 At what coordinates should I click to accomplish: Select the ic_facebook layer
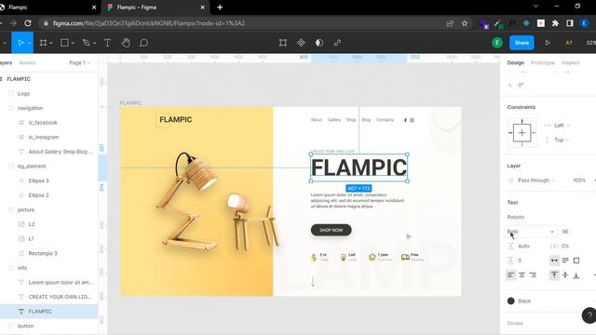tap(43, 122)
